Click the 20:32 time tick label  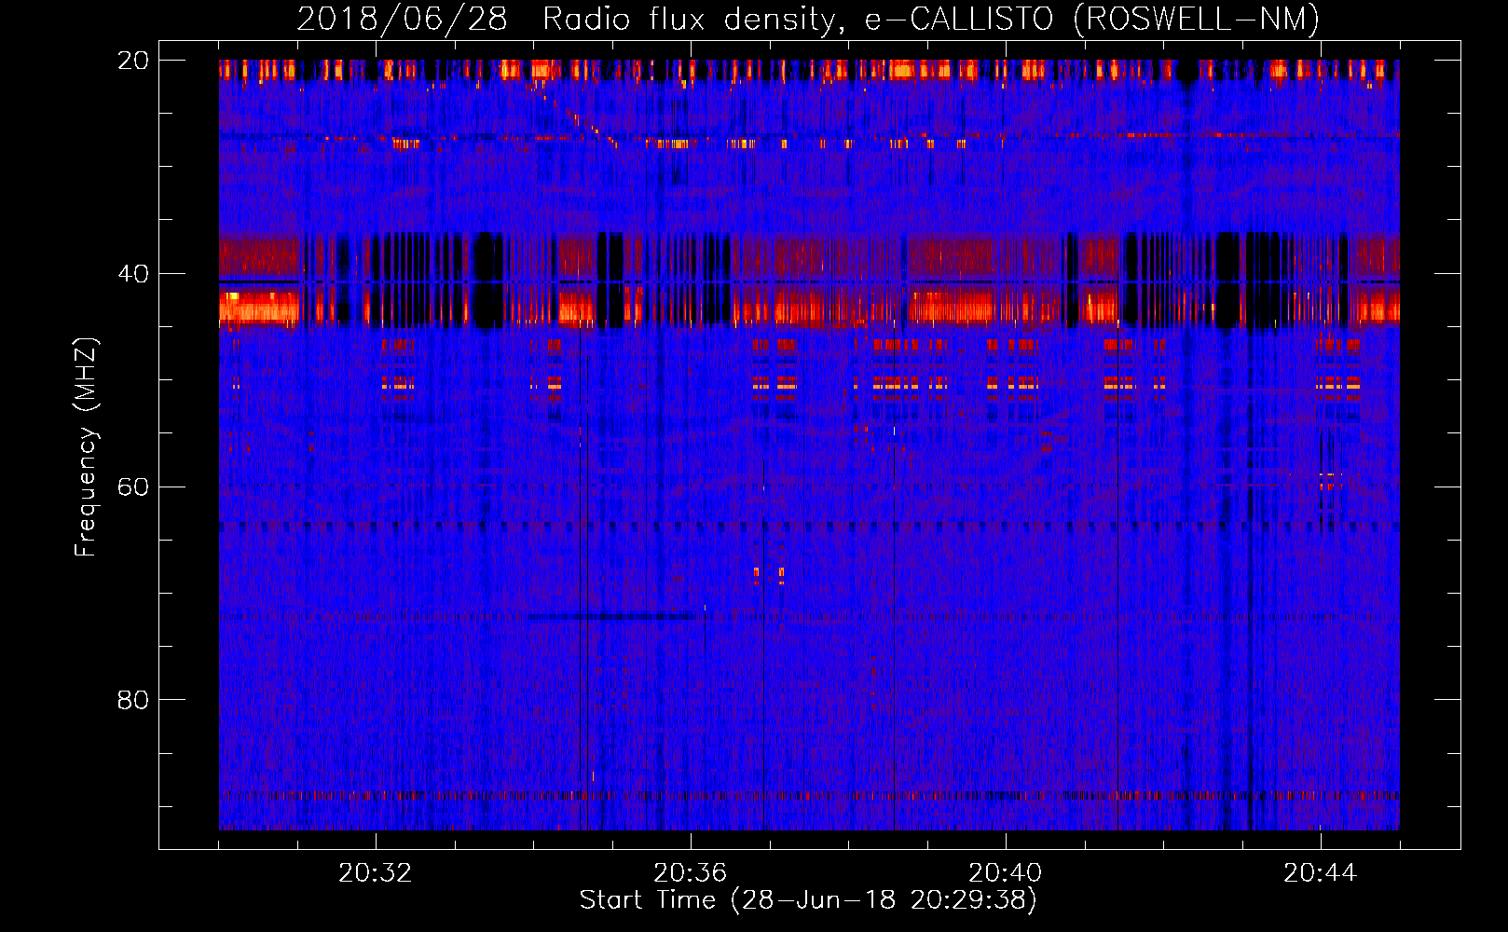coord(376,872)
